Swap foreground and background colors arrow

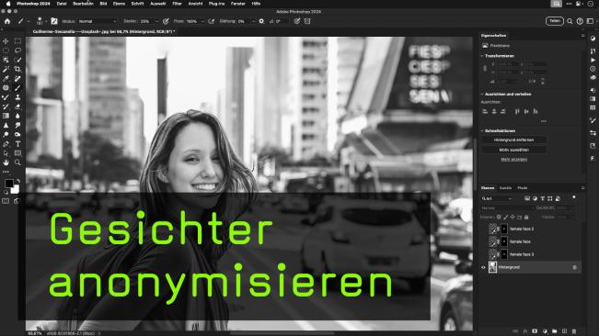pos(17,181)
